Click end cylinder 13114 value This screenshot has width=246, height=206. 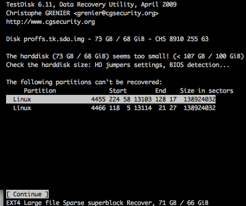[x=143, y=108]
